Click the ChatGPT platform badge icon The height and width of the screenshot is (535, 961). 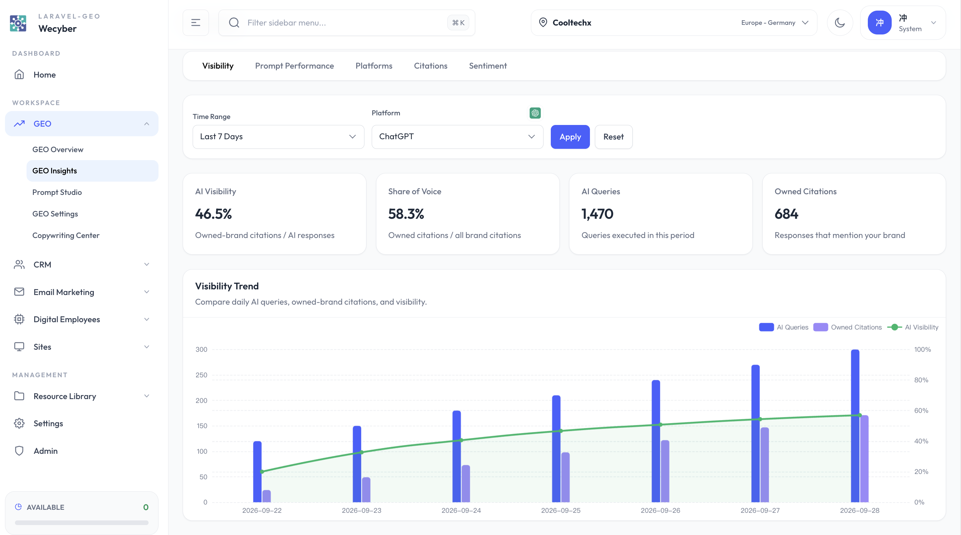pos(535,113)
